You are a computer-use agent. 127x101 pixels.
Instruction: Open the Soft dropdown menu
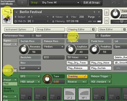pos(30,68)
